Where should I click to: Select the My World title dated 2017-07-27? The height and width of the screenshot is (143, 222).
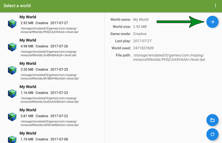point(28,17)
